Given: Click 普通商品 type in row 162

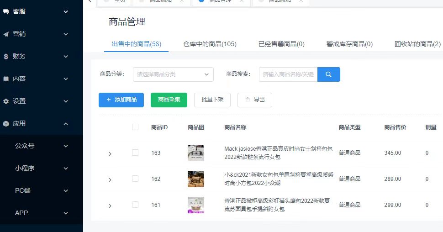Looking at the screenshot, I should [349, 179].
